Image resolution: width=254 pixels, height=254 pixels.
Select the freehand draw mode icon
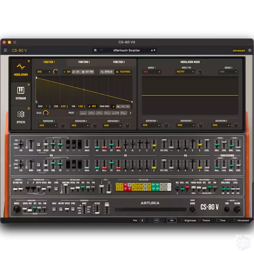(x=113, y=106)
